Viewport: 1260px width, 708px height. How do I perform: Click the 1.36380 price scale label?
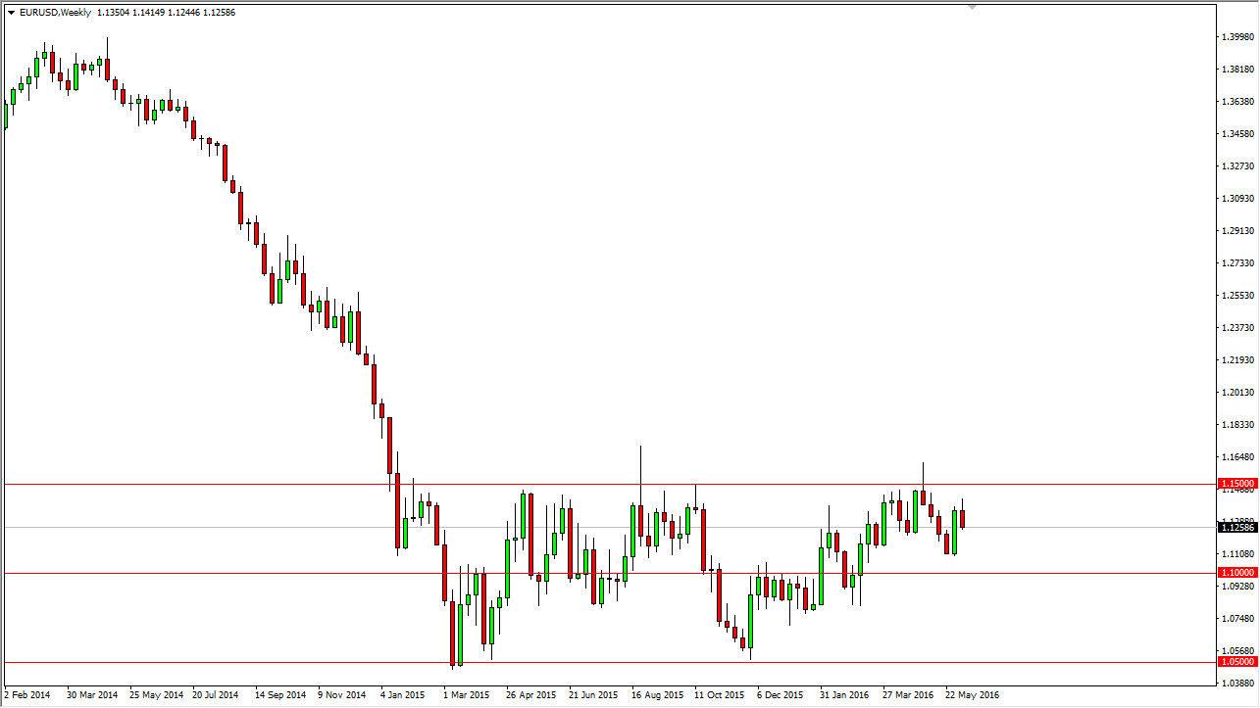coord(1238,102)
